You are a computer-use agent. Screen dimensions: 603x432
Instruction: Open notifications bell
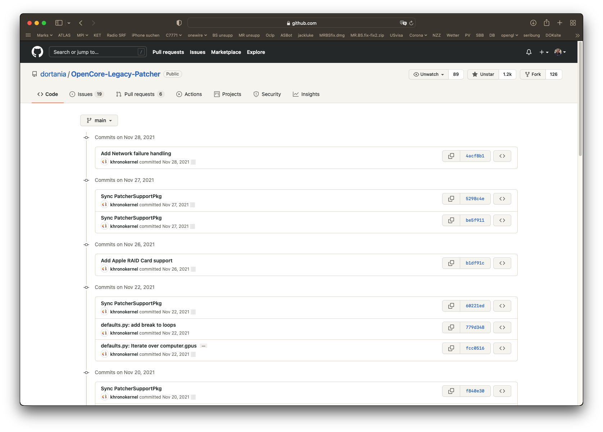coord(529,52)
